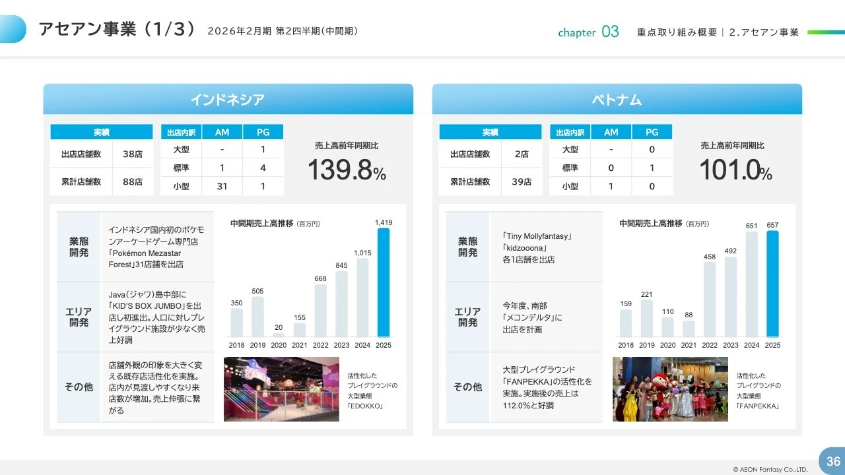Toggle the PG column header in the Vietnam table

click(x=652, y=131)
